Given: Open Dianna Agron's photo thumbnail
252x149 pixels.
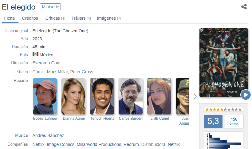Looking at the screenshot, I should [73, 96].
